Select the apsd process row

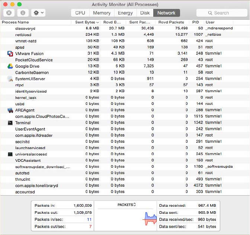coord(125,47)
